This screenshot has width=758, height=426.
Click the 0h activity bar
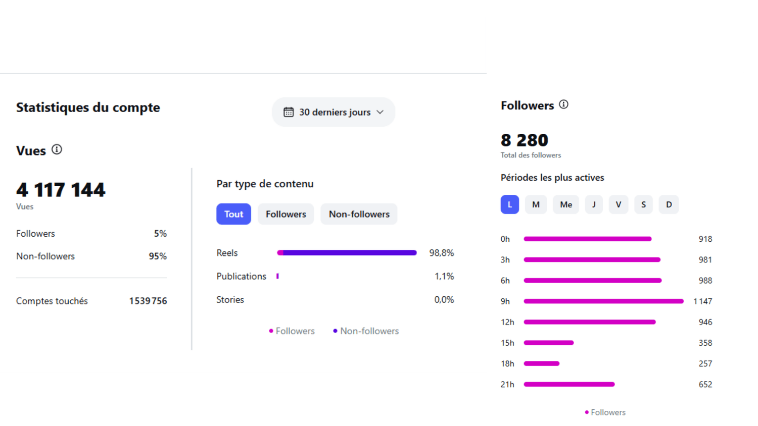pos(588,239)
